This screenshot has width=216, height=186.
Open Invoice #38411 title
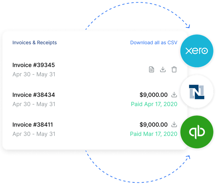tap(33, 125)
